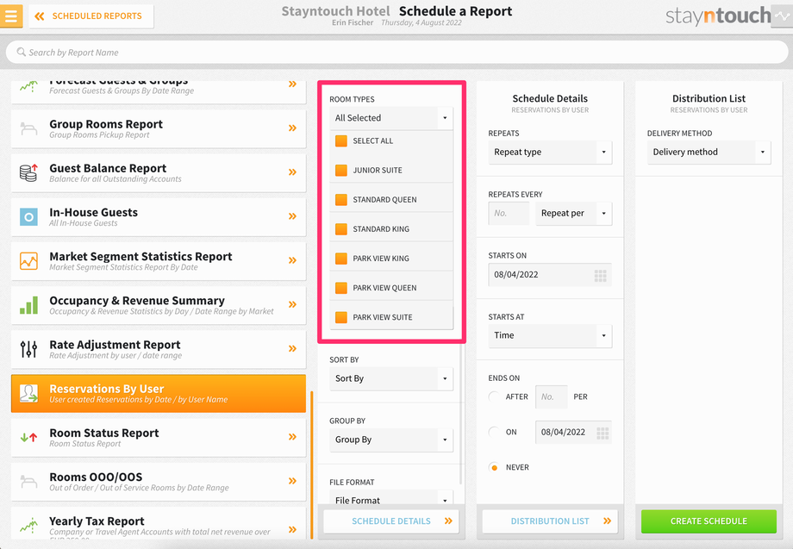The width and height of the screenshot is (793, 549).
Task: Open the Ends On date calendar picker
Action: [x=603, y=433]
